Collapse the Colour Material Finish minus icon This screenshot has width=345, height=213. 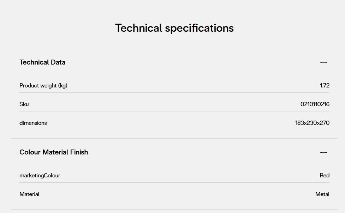click(x=323, y=153)
